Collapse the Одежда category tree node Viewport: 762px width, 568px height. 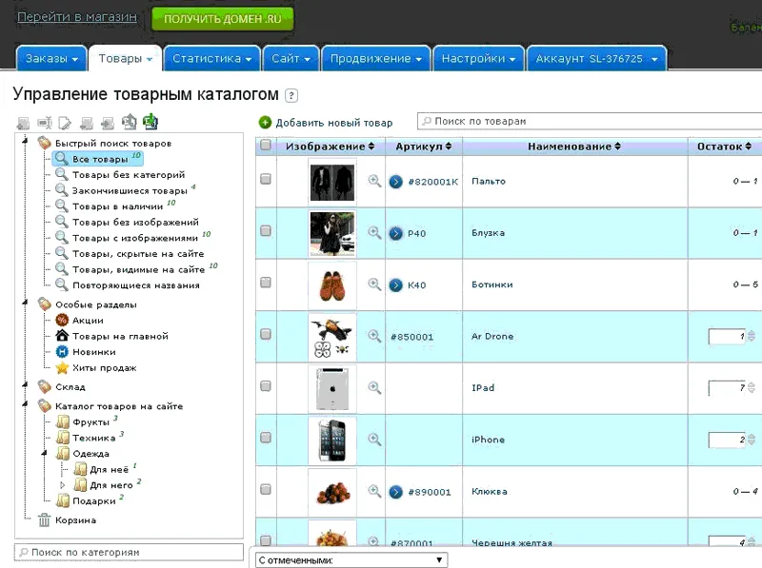point(44,453)
